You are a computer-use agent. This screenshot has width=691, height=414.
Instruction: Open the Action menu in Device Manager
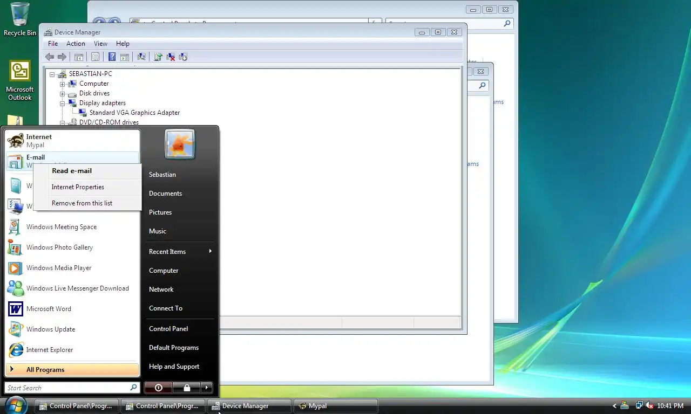(76, 44)
